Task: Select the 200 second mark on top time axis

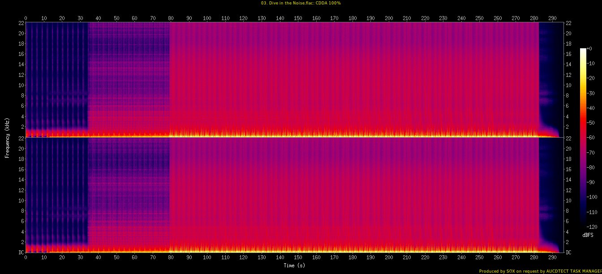Action: (389, 18)
